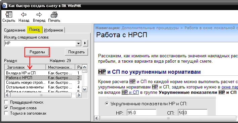Screen dimensions: 238x123
Task: Click 'Работа в окне локальной' breadcrumb
Action: (x=211, y=28)
